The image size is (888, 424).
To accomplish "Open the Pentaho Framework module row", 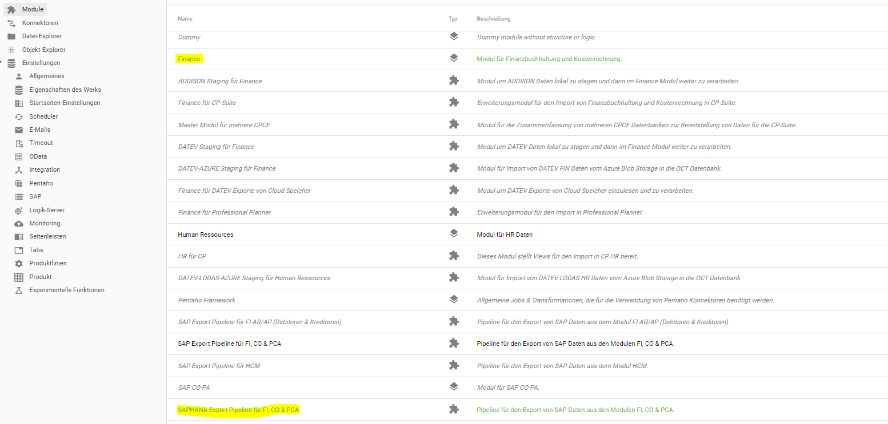I will pyautogui.click(x=207, y=300).
